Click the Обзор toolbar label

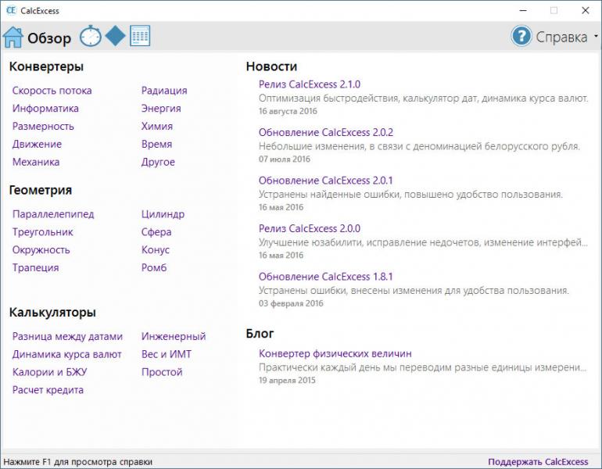(49, 38)
